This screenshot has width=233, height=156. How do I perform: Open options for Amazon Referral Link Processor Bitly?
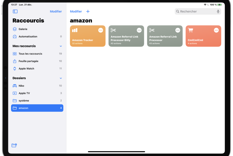coord(139,30)
